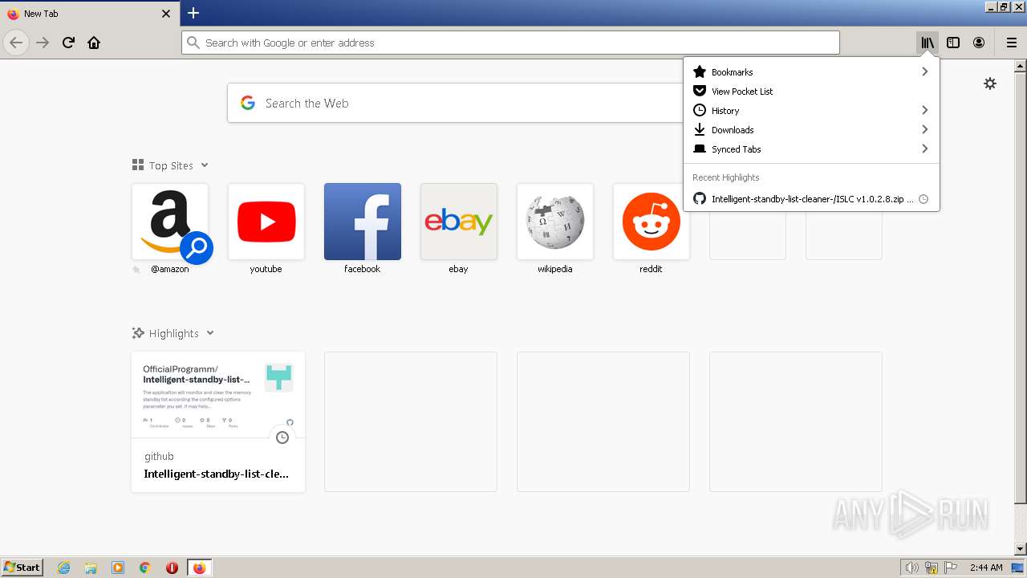Go back with the back arrow
This screenshot has width=1027, height=578.
point(16,43)
